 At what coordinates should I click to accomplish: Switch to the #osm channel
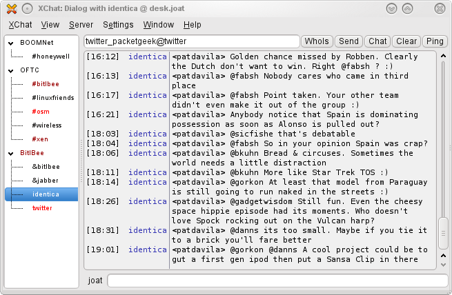[x=41, y=112]
